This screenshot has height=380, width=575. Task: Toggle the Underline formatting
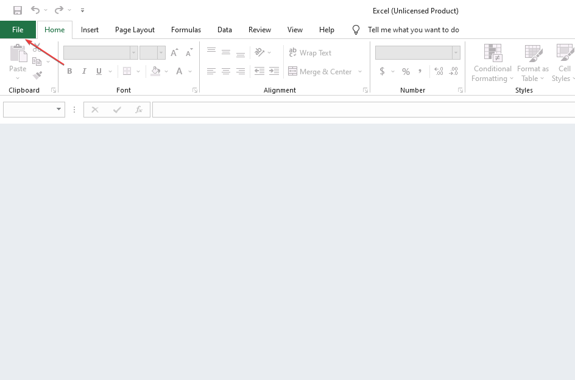tap(98, 71)
